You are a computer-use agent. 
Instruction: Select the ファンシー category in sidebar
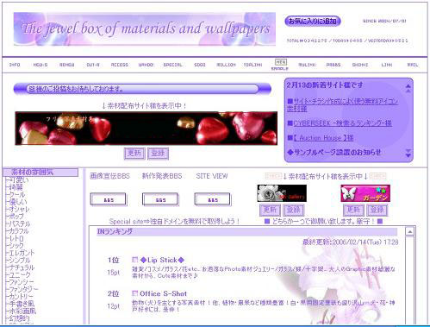[22, 282]
